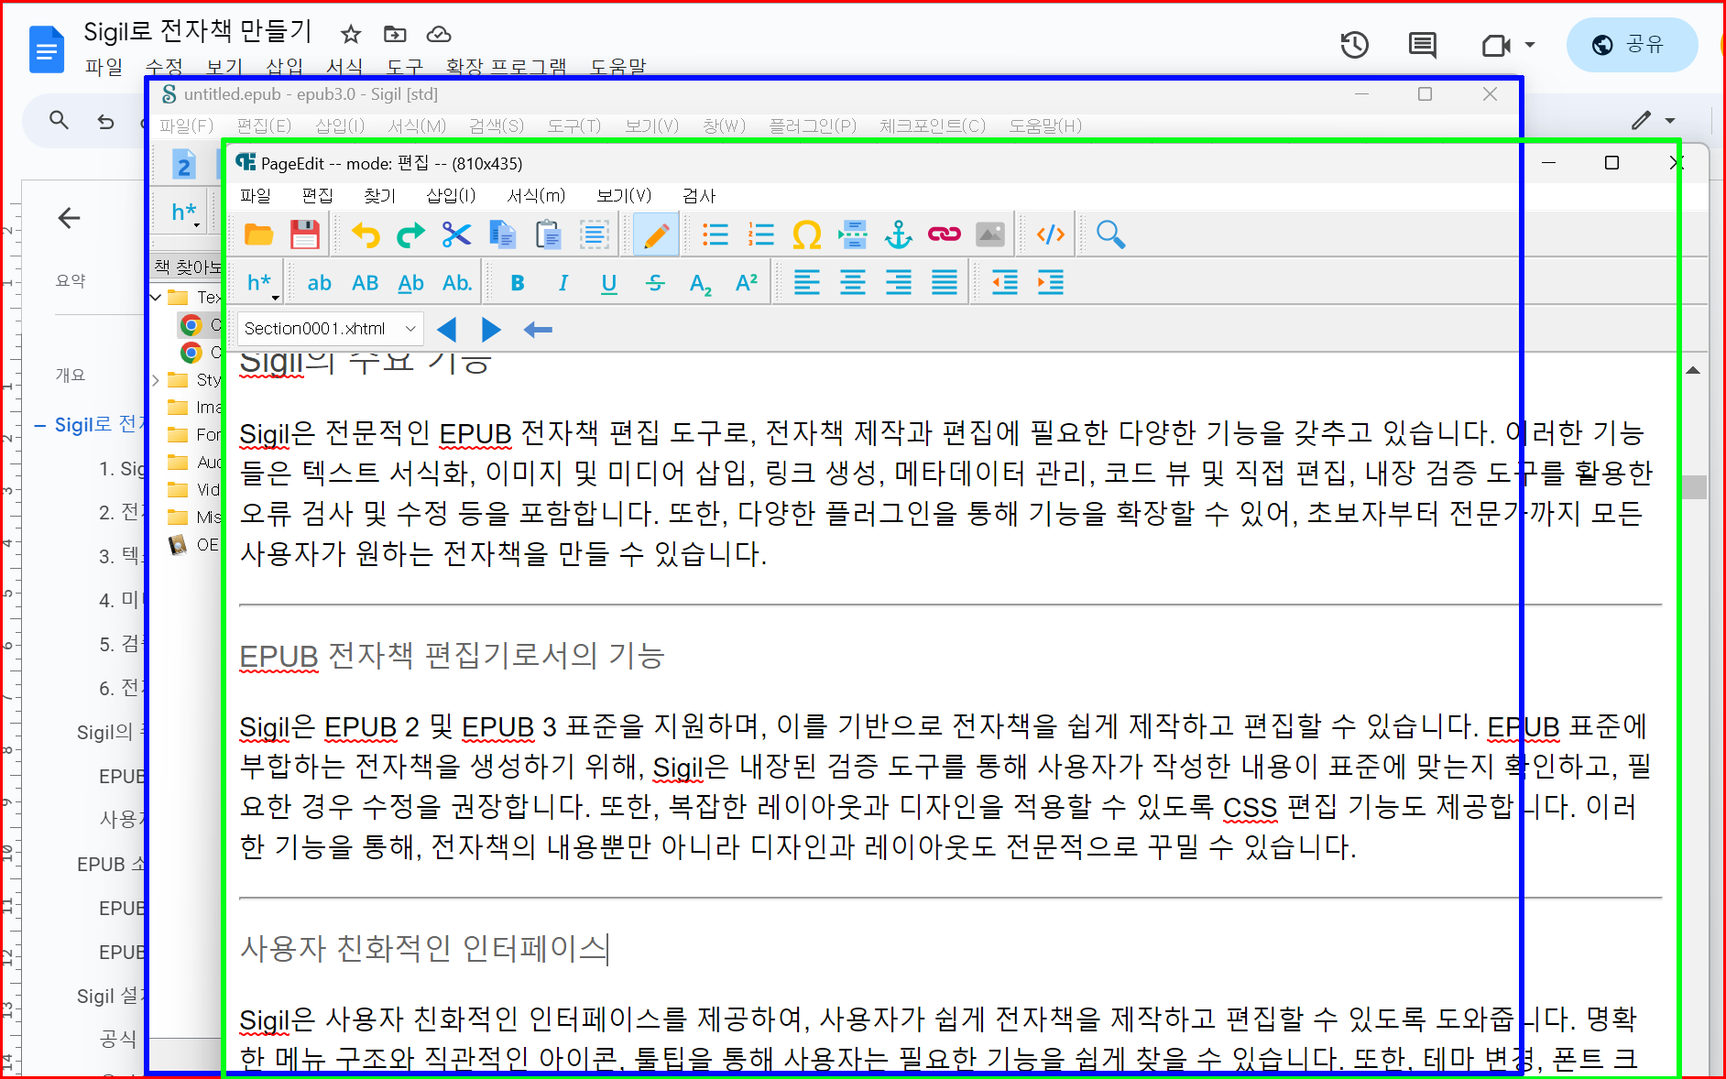
Task: Click the back arrow in PageEdit navigation
Action: coord(538,329)
